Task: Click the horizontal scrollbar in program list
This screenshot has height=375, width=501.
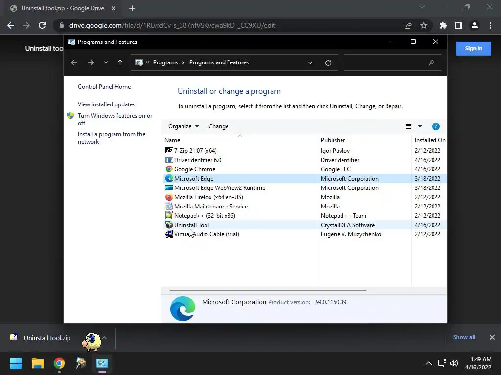Action: (268, 291)
